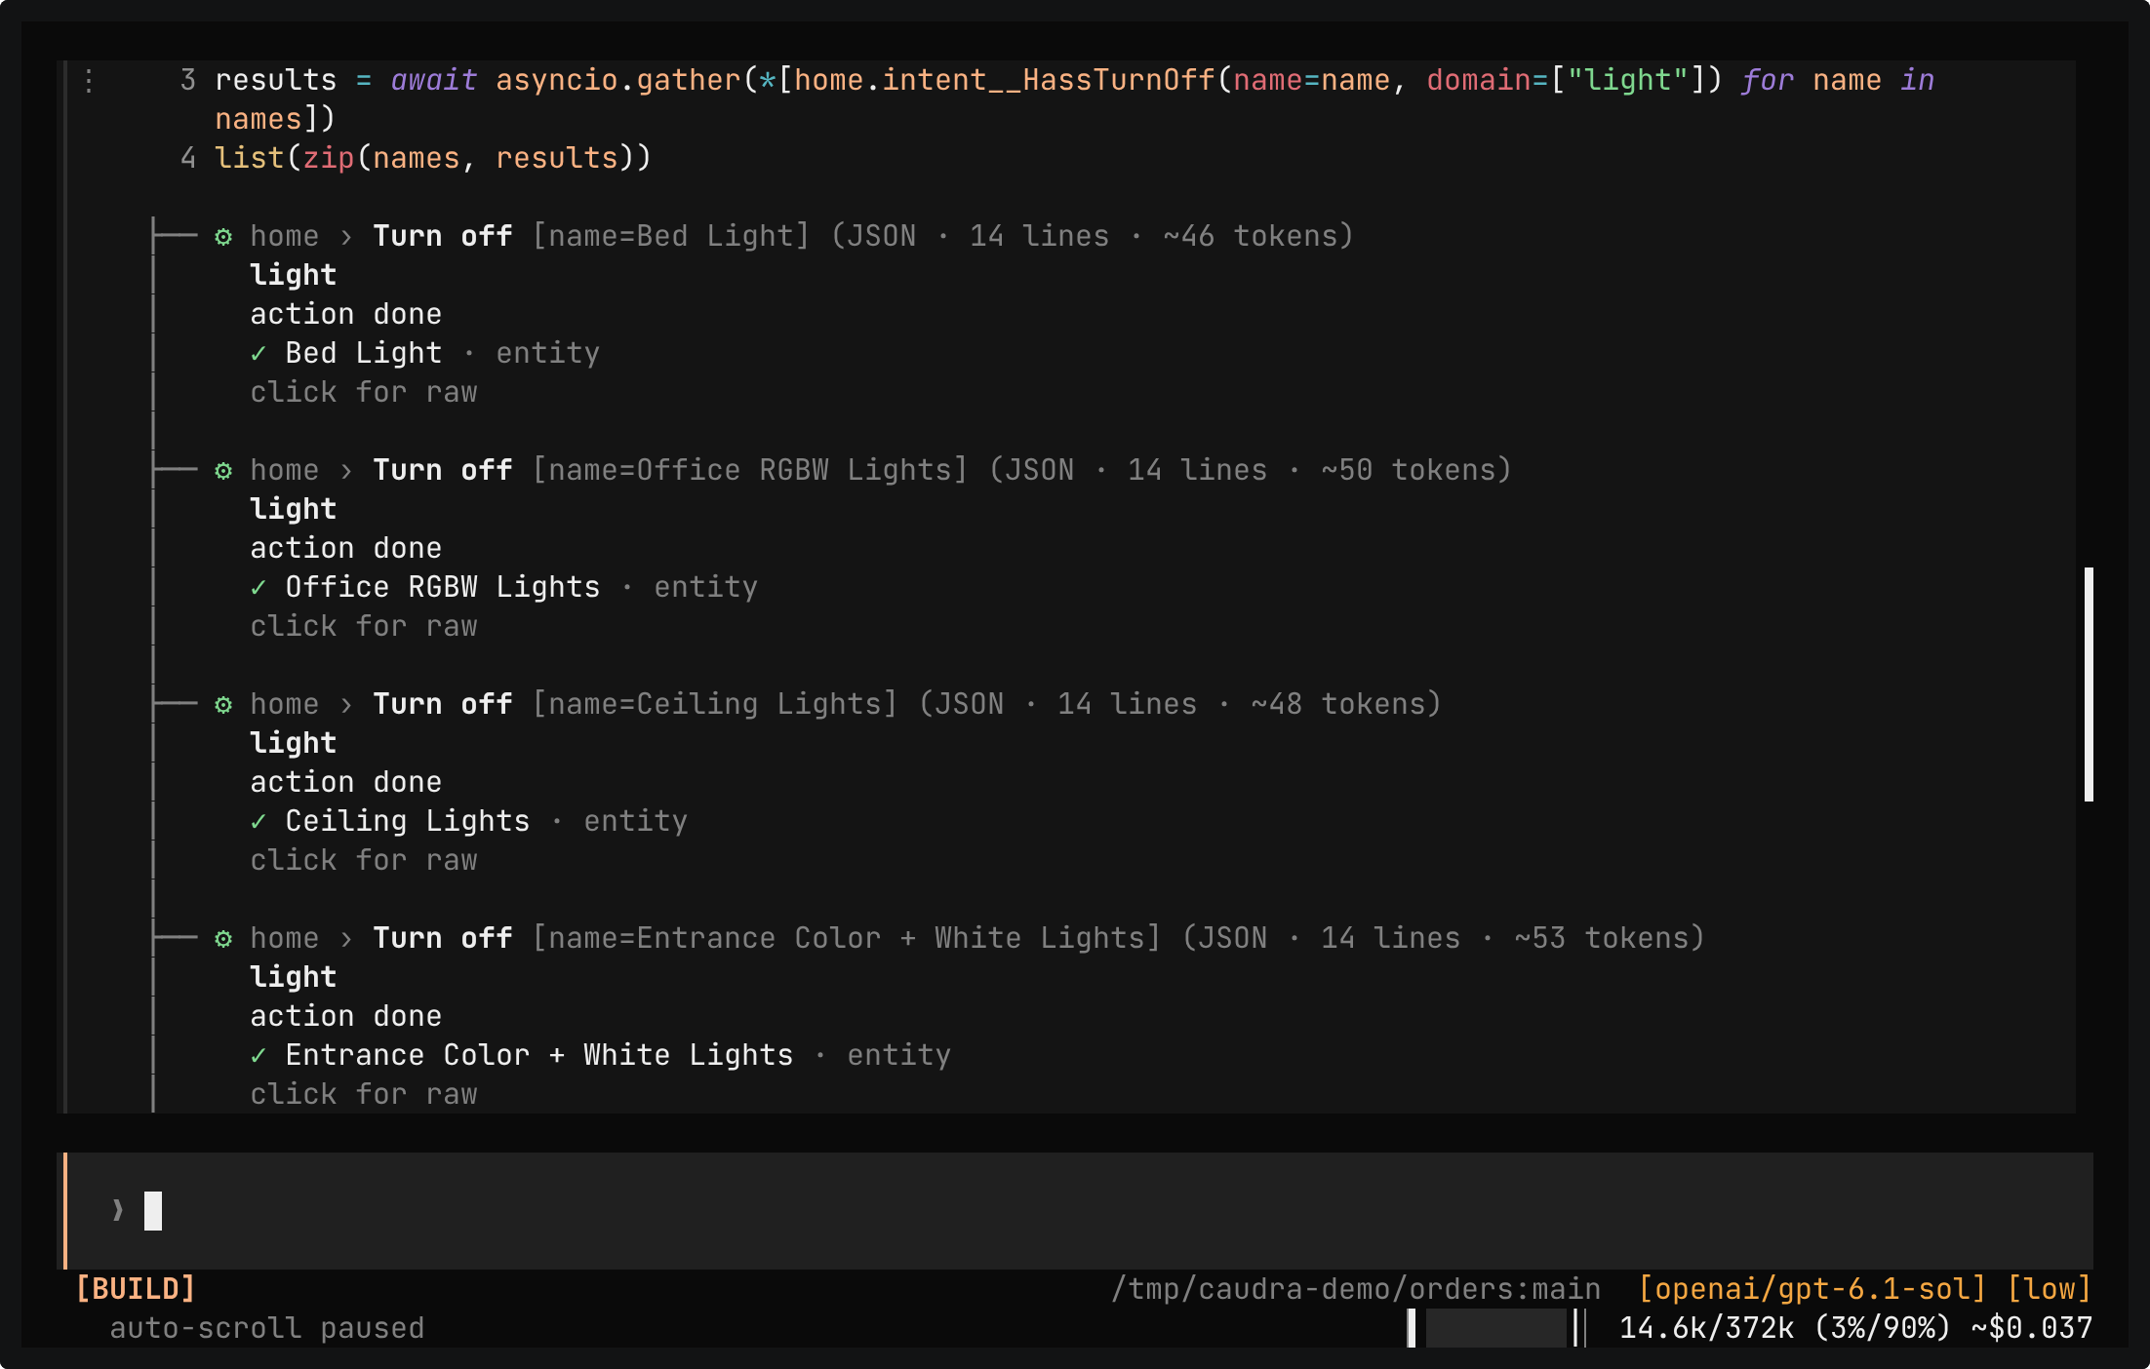Viewport: 2150px width, 1369px height.
Task: Open raw output under Entrance Color + White Lights
Action: (x=364, y=1094)
